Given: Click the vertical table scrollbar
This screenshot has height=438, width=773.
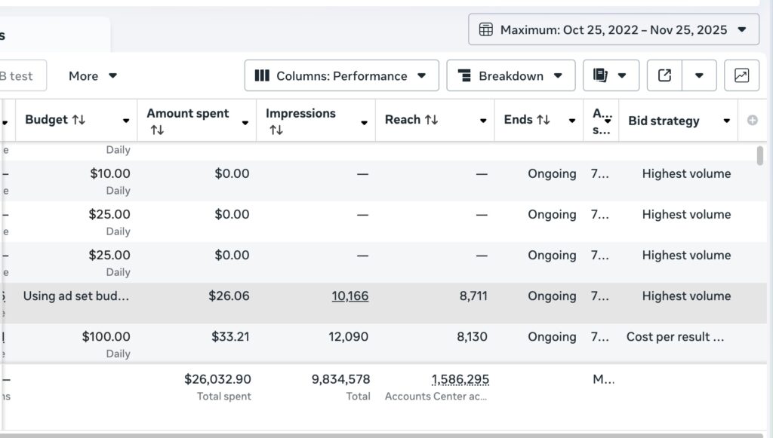Looking at the screenshot, I should tap(759, 157).
